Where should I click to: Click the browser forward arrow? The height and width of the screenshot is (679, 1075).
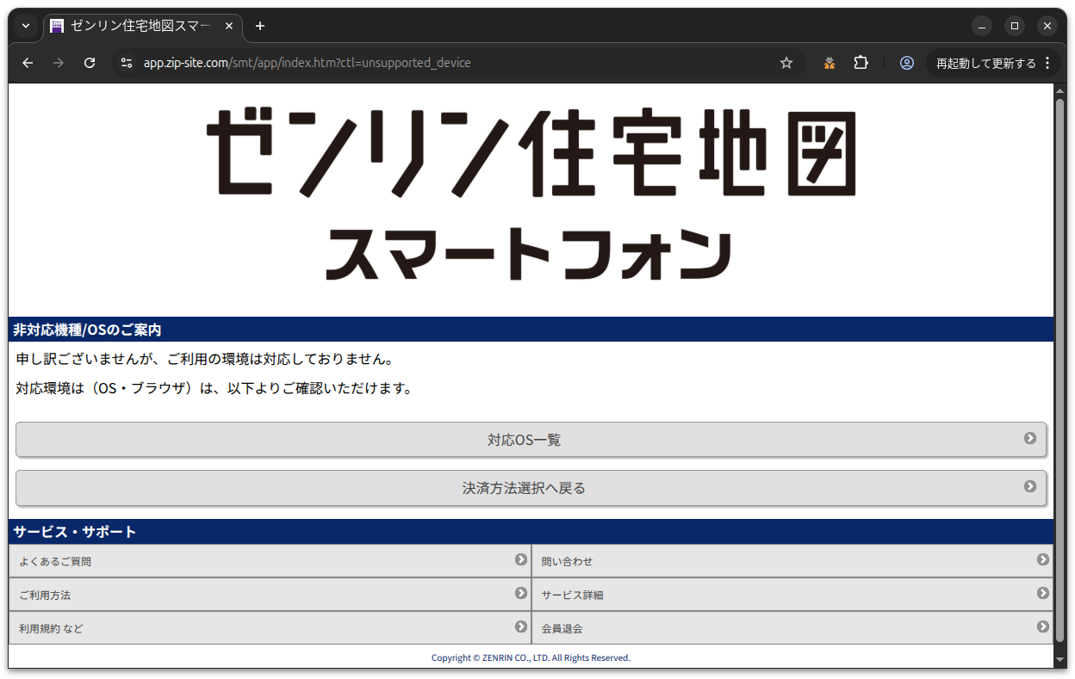click(x=59, y=63)
